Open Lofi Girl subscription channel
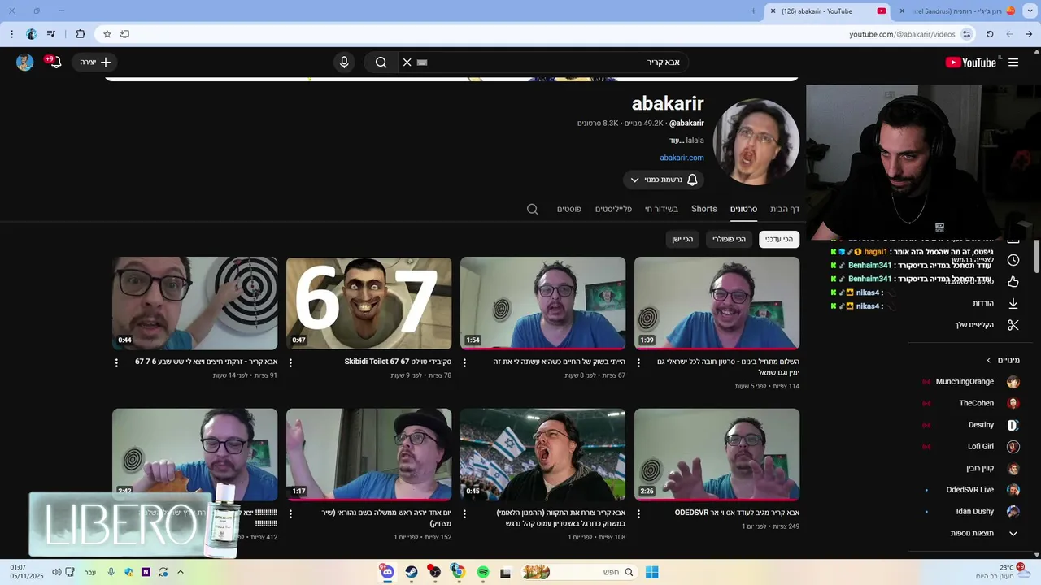 pos(971,447)
